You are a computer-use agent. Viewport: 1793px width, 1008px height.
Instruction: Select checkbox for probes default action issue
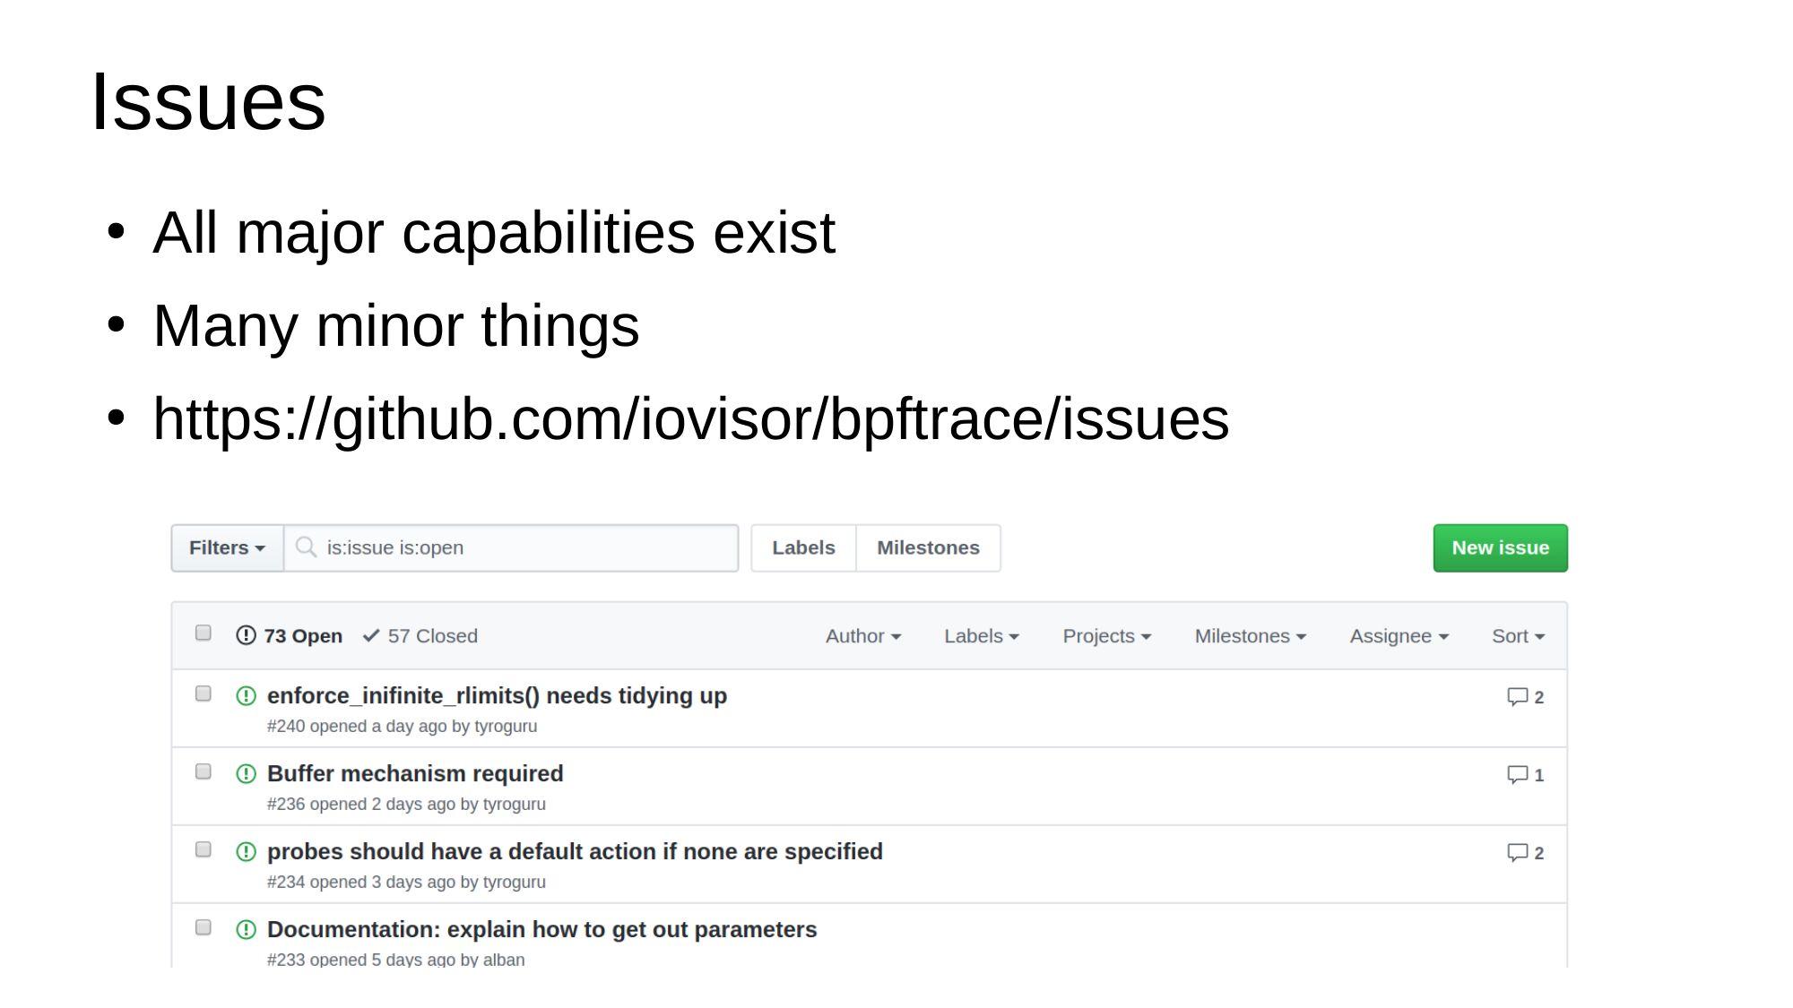pos(204,849)
